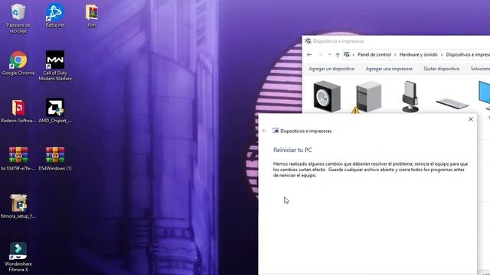Select the PC tower device with warning

368,97
